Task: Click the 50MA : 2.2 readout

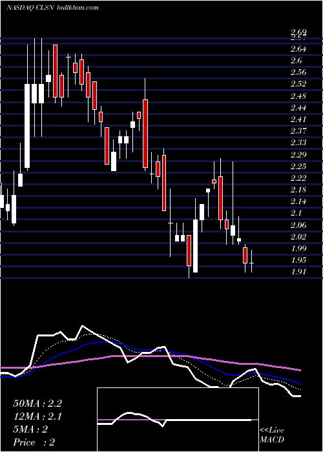Action: point(37,404)
